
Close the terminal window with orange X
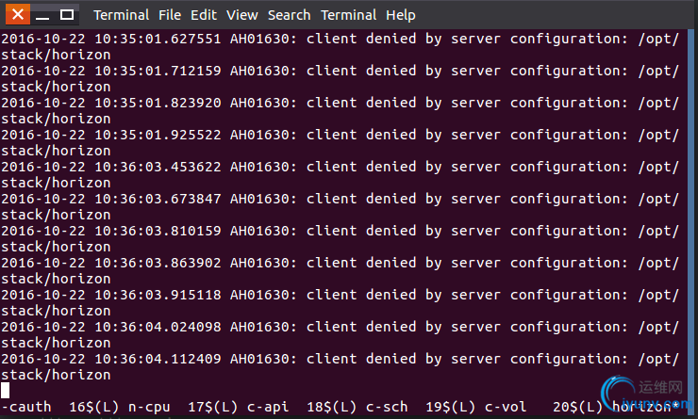[18, 15]
